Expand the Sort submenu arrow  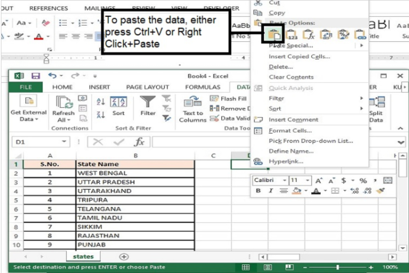coord(361,108)
